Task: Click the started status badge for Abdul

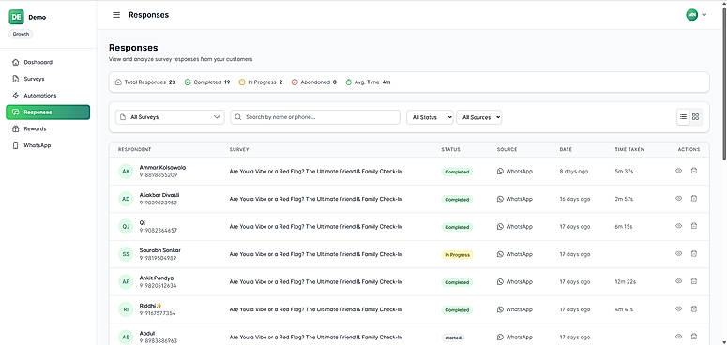Action: [453, 337]
